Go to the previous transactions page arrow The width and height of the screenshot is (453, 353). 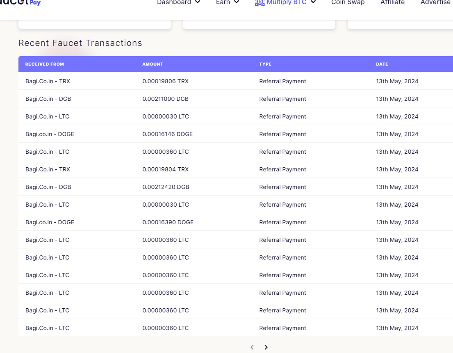(252, 347)
